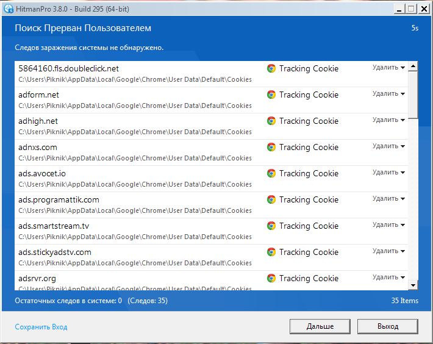433x344 pixels.
Task: Click the Дальше button
Action: 320,326
